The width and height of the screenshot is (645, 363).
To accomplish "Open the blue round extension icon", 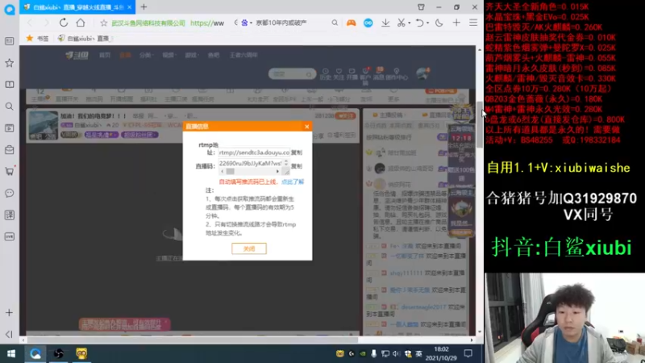I will tap(368, 23).
